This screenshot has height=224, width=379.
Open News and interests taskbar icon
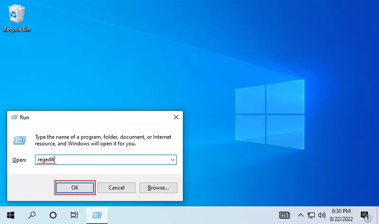click(285, 215)
